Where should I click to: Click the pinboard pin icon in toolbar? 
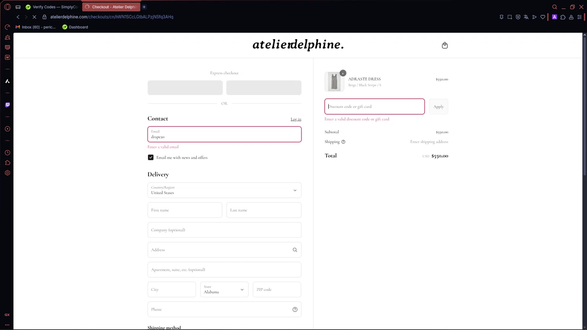[501, 17]
